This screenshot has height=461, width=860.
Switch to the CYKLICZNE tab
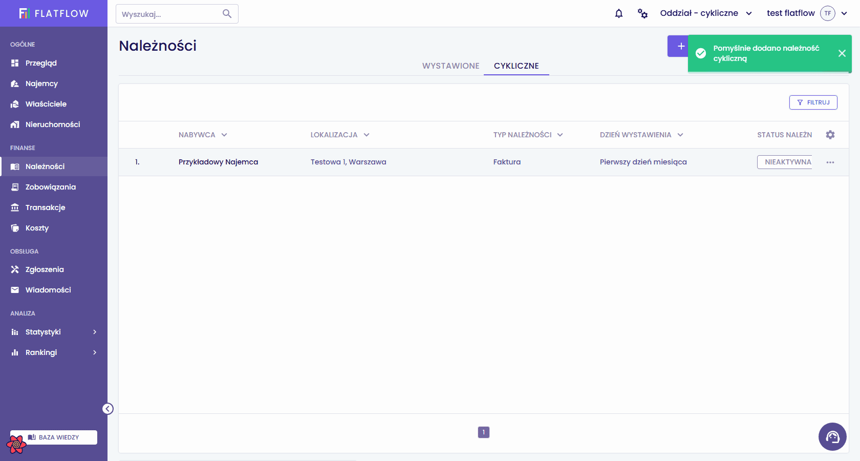517,66
